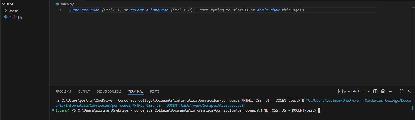Click the plus icon for a new terminal

[x=364, y=91]
